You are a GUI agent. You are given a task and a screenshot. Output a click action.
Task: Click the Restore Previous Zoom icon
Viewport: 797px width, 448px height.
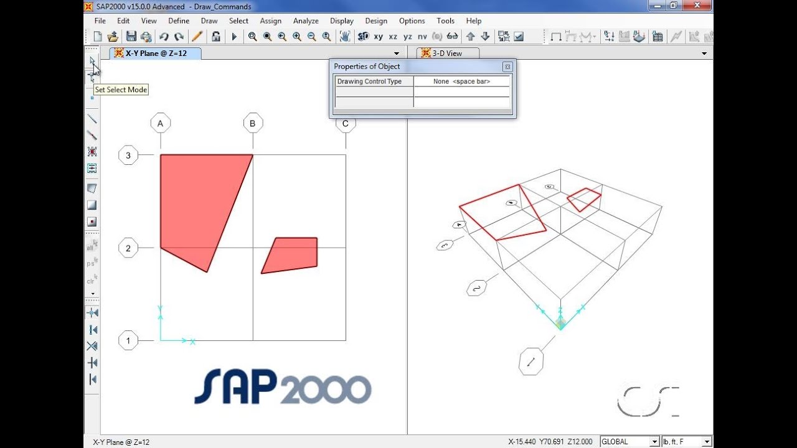click(x=282, y=37)
